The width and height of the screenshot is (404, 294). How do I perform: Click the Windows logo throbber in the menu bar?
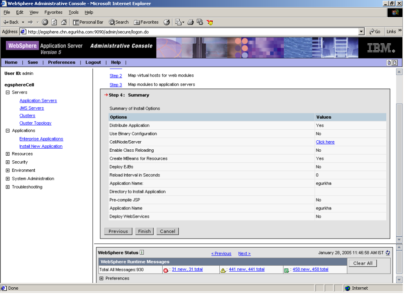(395, 12)
